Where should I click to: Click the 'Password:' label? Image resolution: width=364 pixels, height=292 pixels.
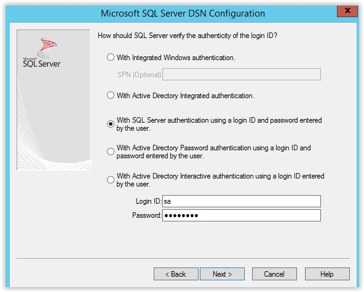(x=147, y=215)
